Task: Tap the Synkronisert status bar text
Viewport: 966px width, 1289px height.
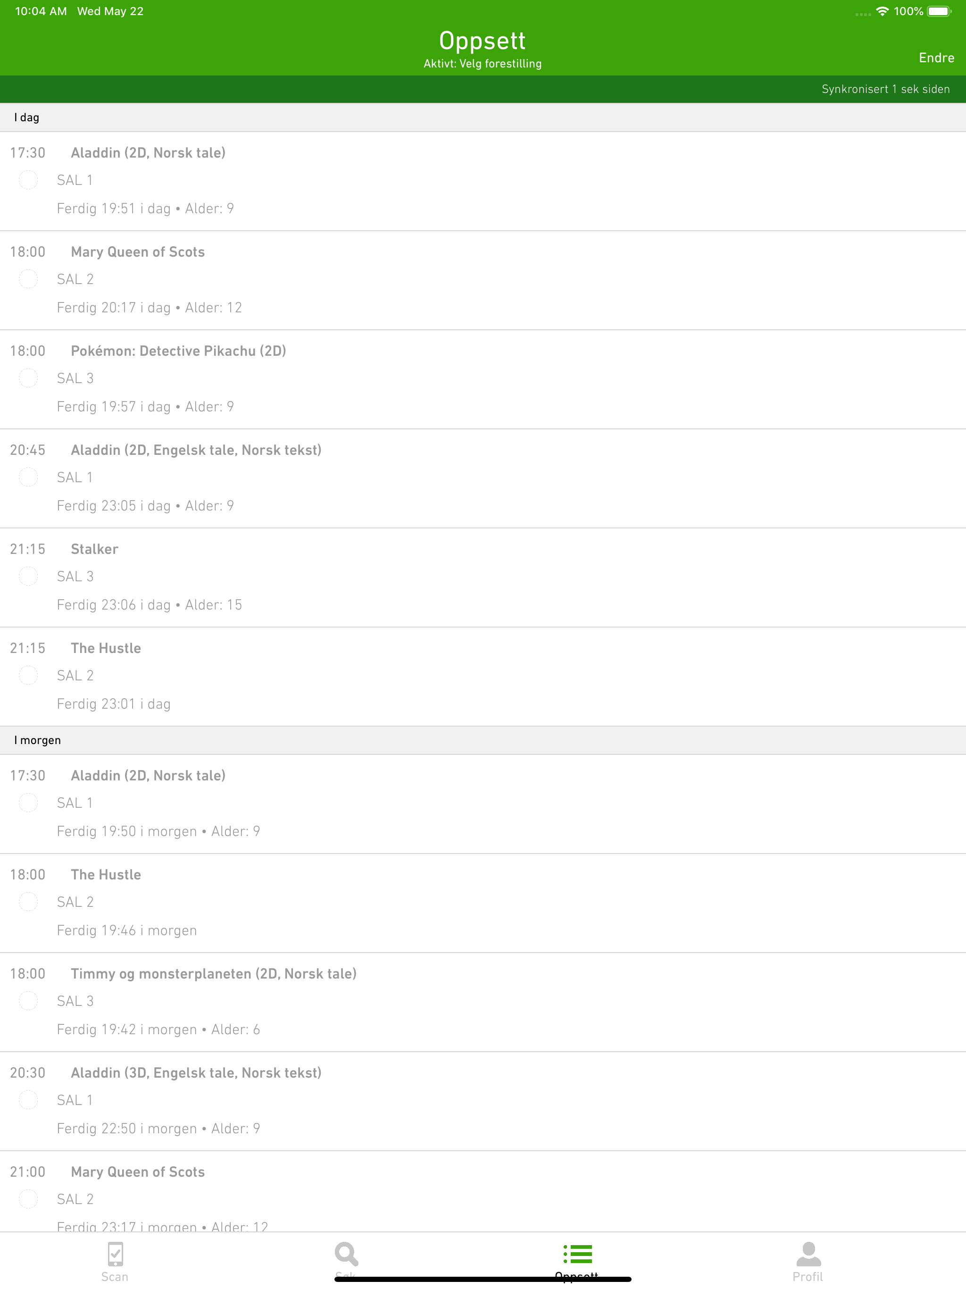Action: tap(886, 89)
